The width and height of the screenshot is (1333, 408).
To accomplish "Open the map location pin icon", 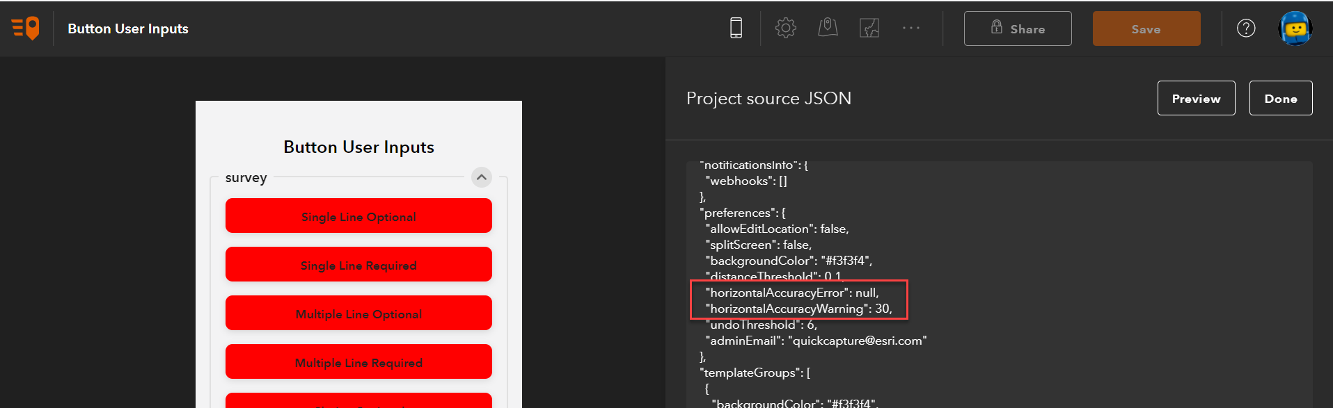I will tap(828, 28).
